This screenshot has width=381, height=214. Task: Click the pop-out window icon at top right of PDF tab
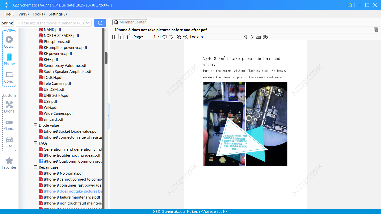pos(376,30)
